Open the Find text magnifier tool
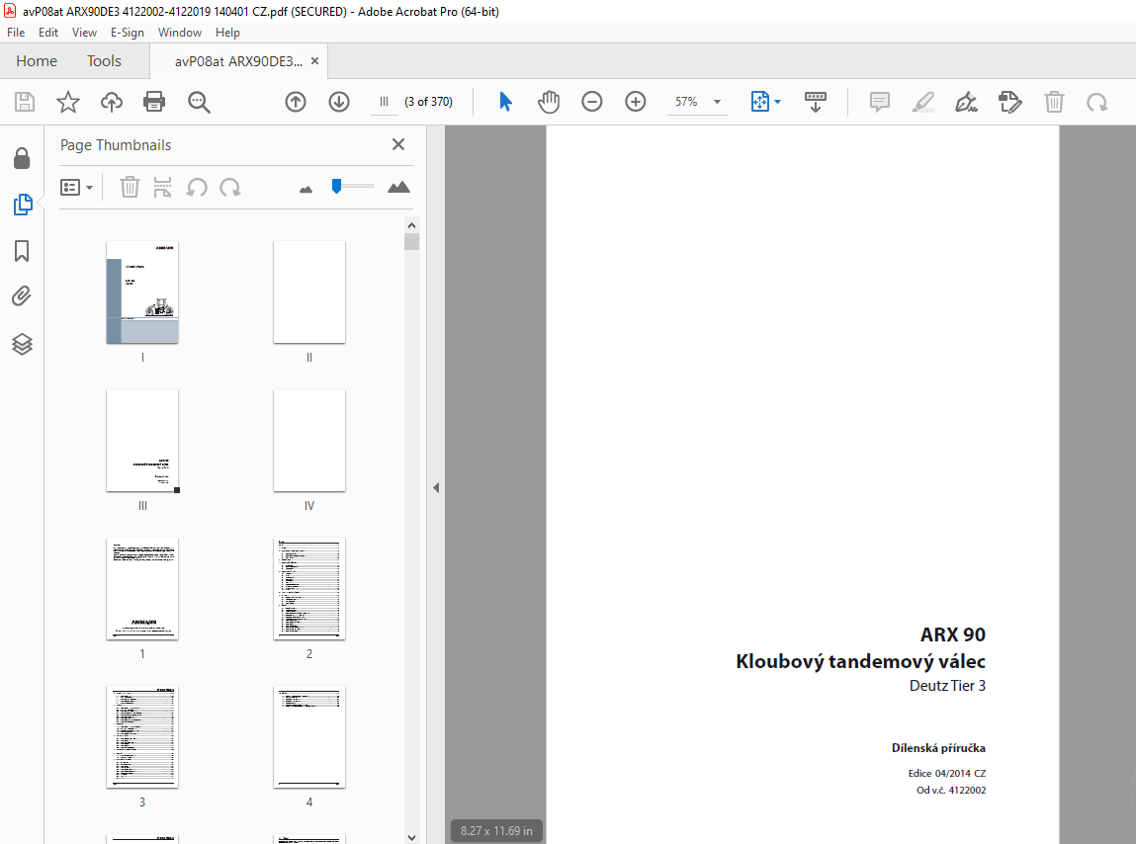 click(x=199, y=102)
